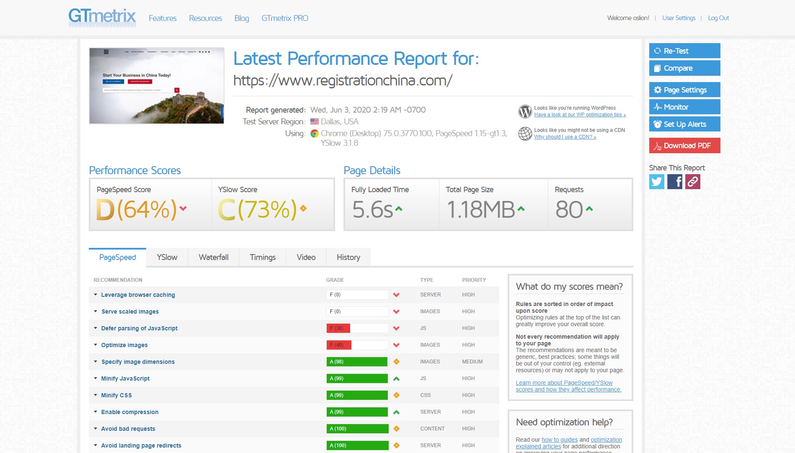The image size is (795, 453).
Task: Share report via Facebook icon
Action: click(675, 182)
